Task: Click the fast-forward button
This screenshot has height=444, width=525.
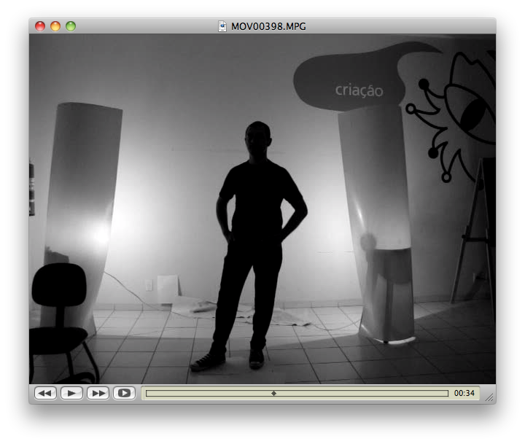Action: pyautogui.click(x=98, y=393)
